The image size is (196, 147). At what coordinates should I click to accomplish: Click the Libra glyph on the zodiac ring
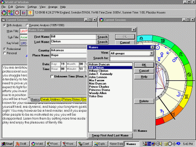point(141,38)
